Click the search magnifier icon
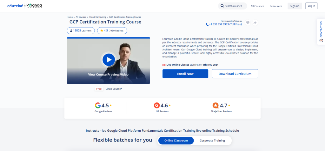This screenshot has width=325, height=151. click(222, 6)
